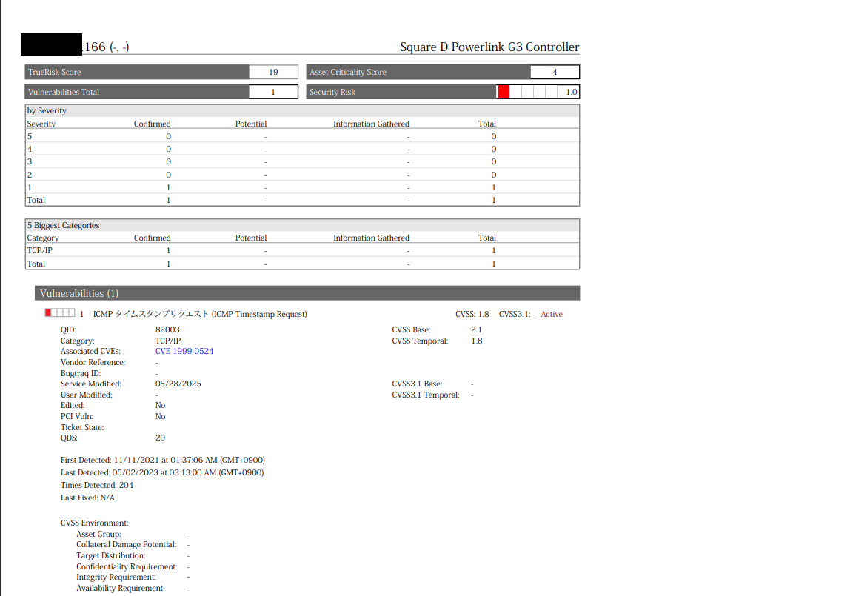Click the Active status label
Screen dimensions: 853x596
551,314
